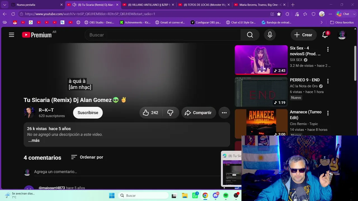The image size is (358, 201).
Task: Open the R~K~T channel avatar
Action: coord(29,113)
